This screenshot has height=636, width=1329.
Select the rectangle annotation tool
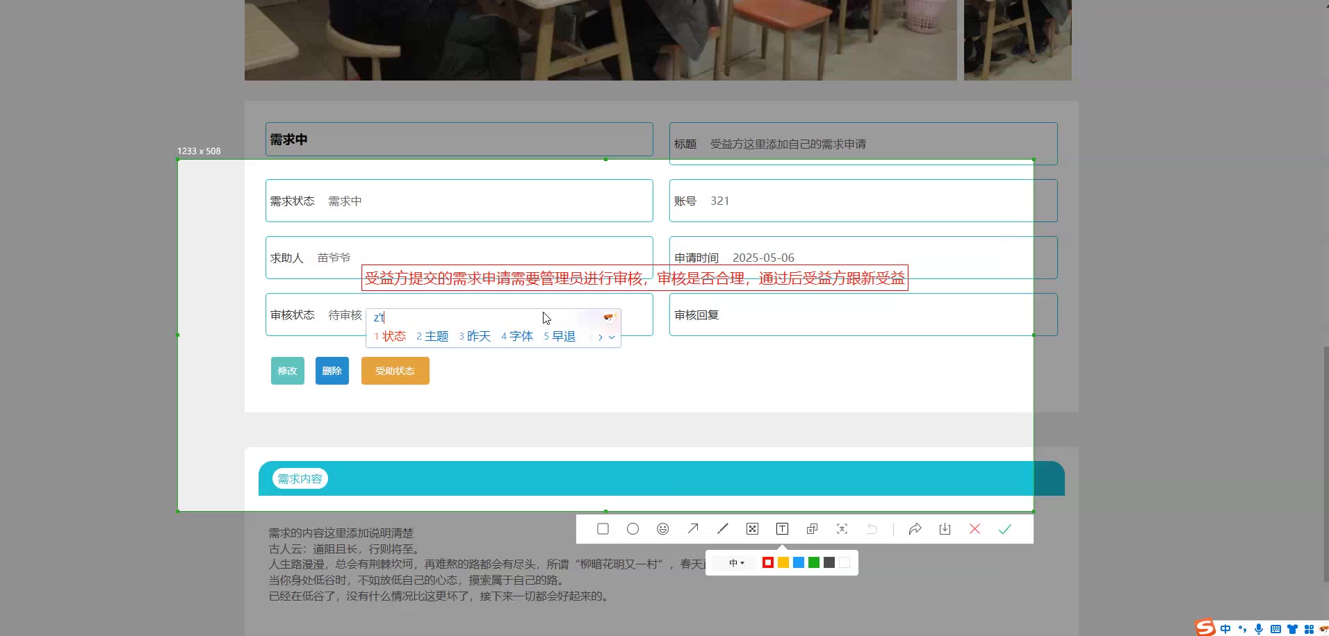pyautogui.click(x=603, y=529)
